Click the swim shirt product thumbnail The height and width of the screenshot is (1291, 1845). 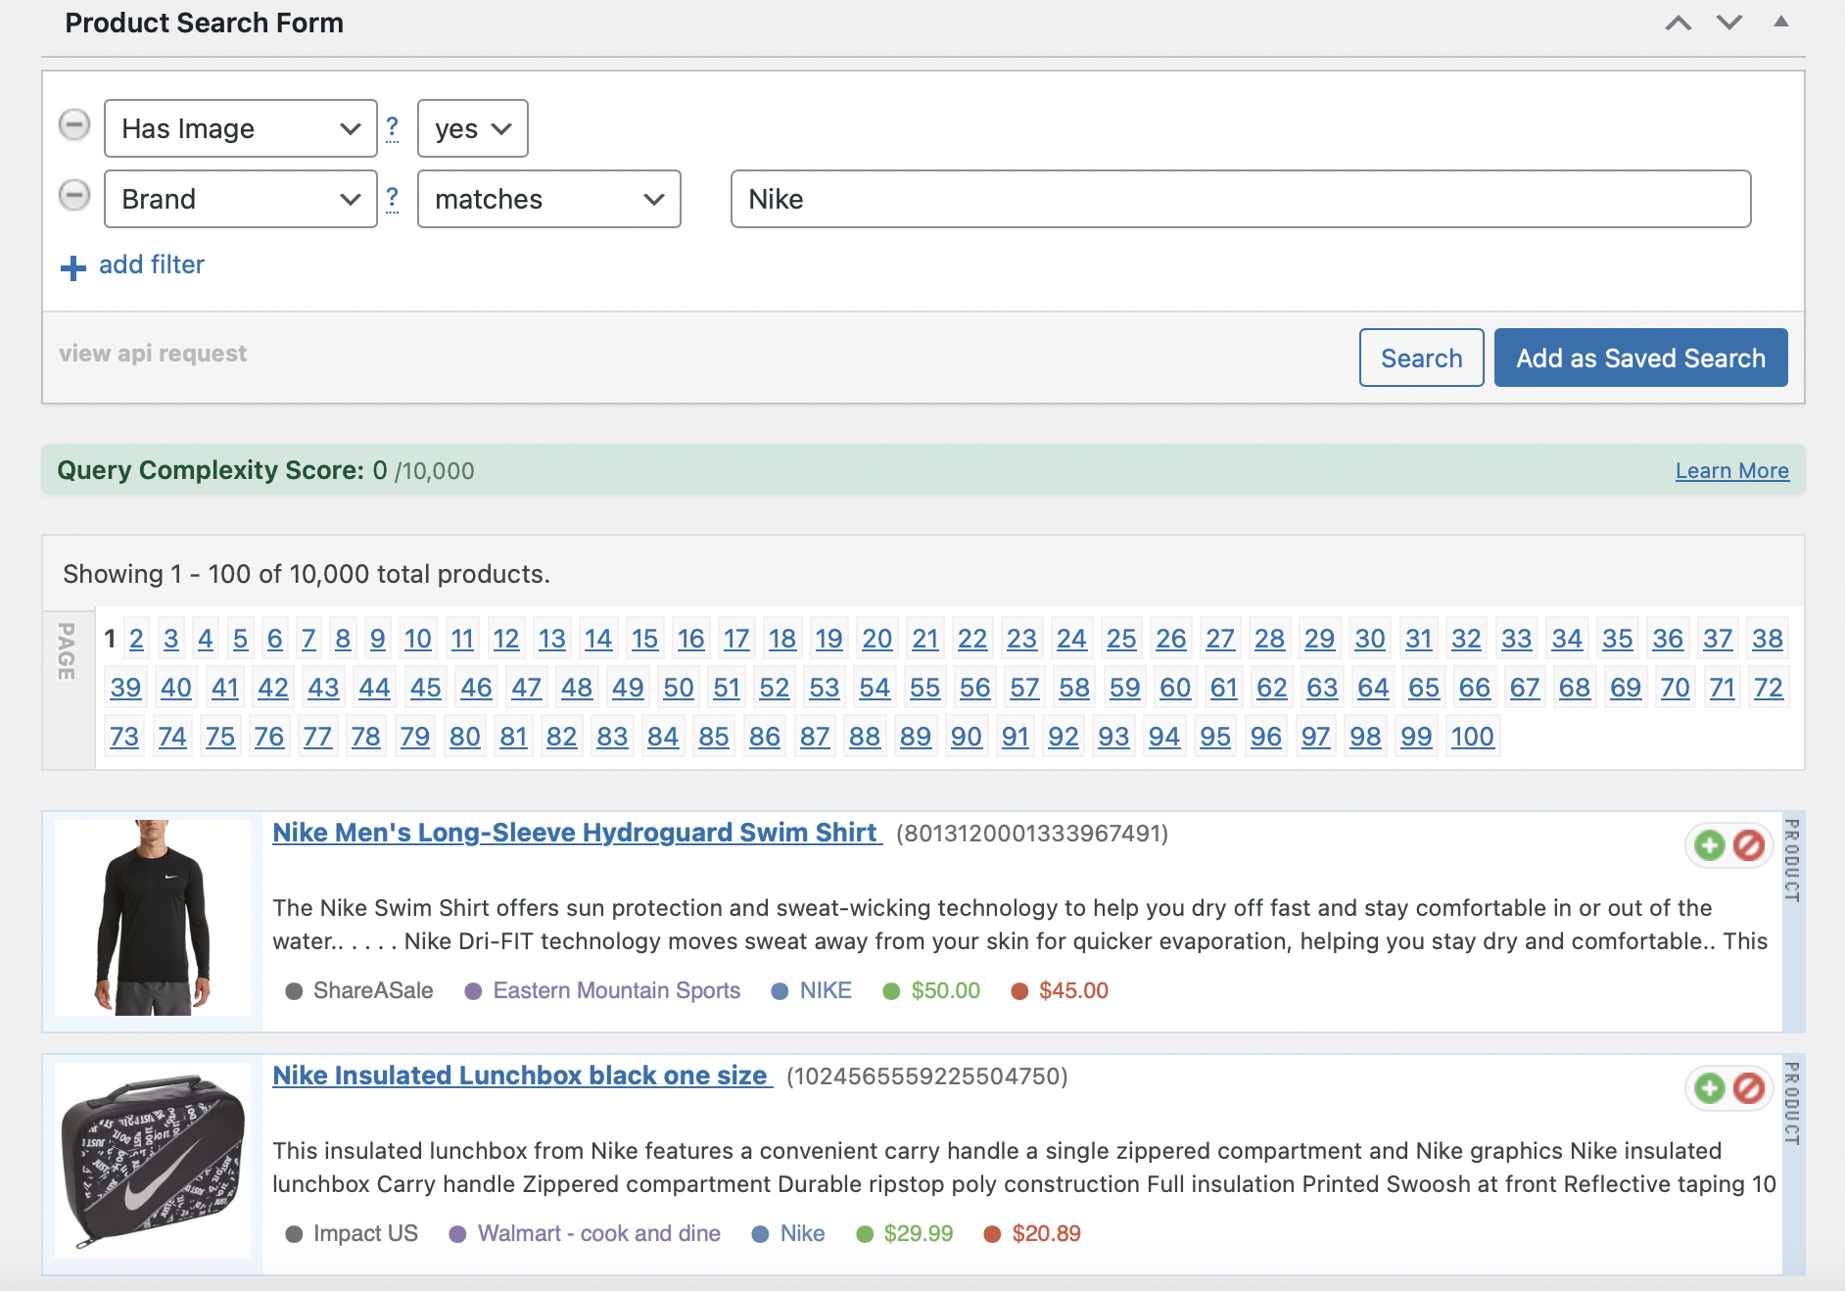click(x=153, y=918)
